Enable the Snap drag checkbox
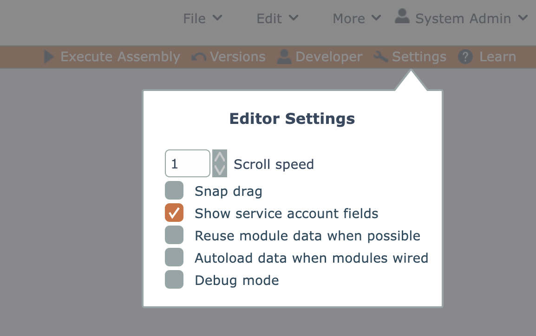 click(174, 191)
